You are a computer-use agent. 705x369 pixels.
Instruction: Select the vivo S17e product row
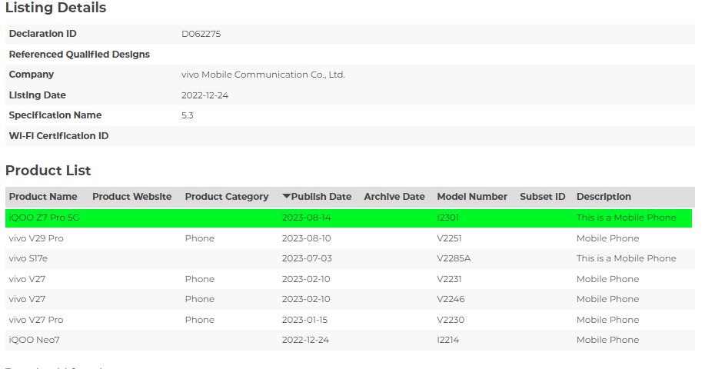31,259
